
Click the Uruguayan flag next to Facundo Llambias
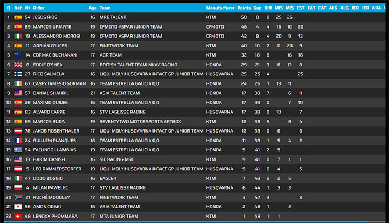(18, 150)
